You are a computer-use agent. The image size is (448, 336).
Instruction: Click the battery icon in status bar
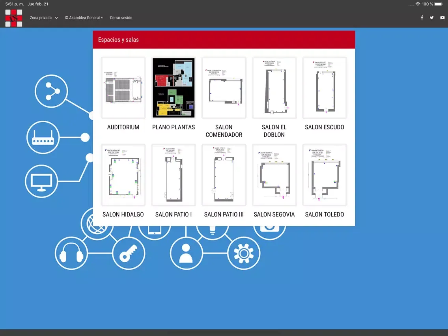439,4
